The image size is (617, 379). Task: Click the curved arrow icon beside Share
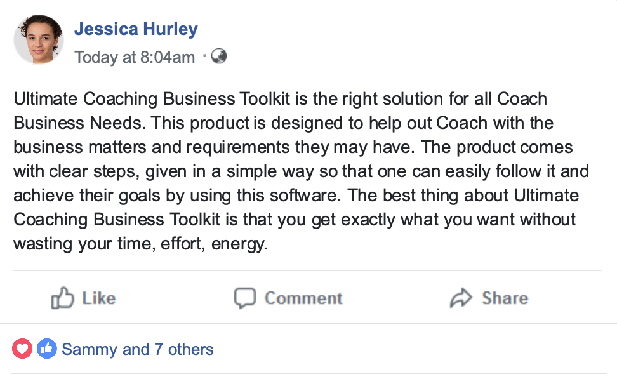460,298
